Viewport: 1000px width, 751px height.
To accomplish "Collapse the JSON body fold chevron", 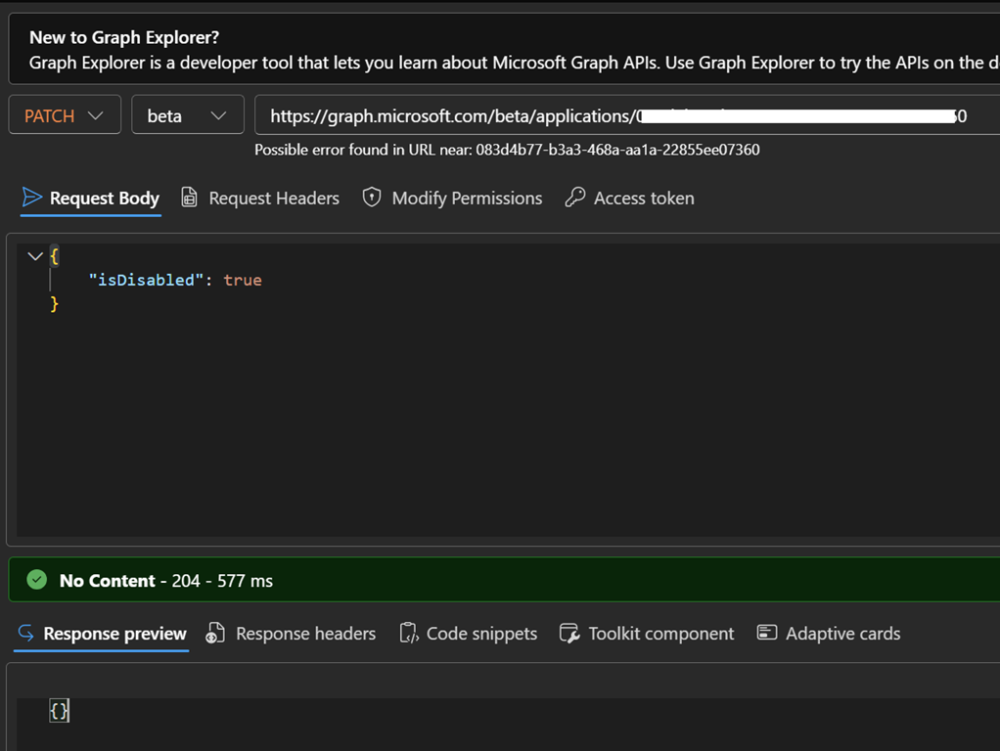I will coord(35,256).
